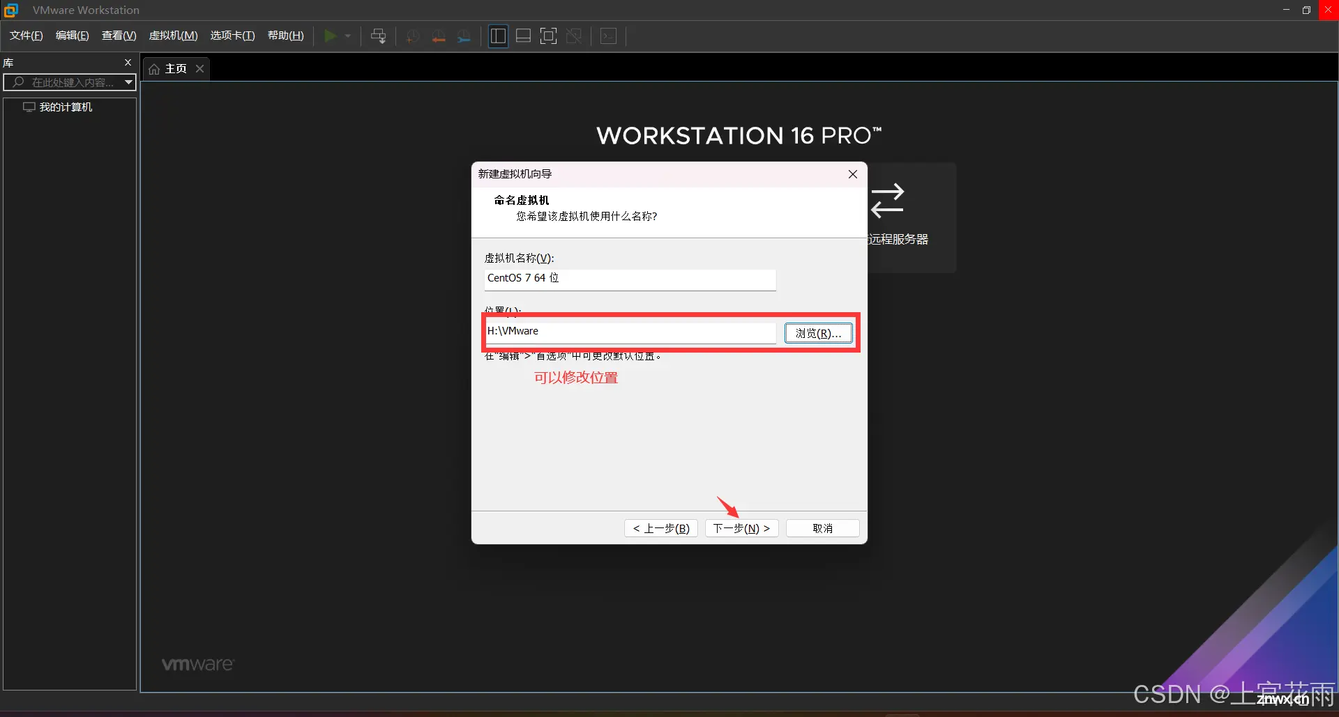Image resolution: width=1339 pixels, height=717 pixels.
Task: Click the take snapshot icon
Action: coord(413,36)
